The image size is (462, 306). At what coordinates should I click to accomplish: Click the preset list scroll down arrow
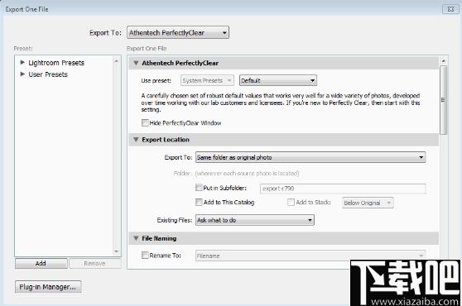click(117, 251)
